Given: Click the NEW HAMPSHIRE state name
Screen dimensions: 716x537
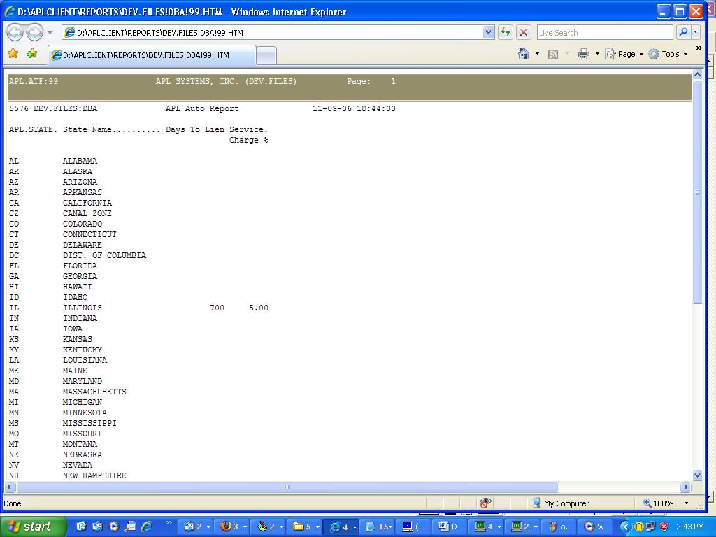Looking at the screenshot, I should click(x=94, y=475).
